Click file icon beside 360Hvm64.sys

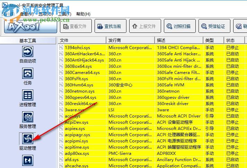(x=61, y=85)
